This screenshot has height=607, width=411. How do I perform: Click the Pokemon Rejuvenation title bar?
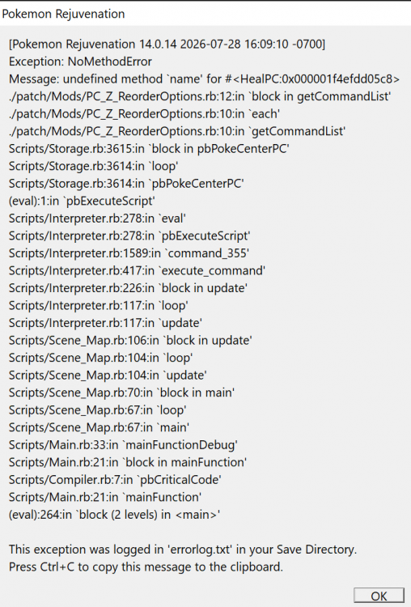pos(205,14)
